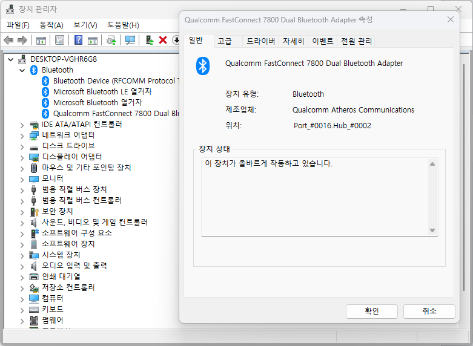Click the Device Manager vertical scrollbar

click(465, 178)
